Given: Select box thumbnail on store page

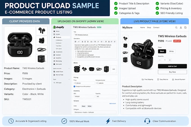Looking at the screenshot, I should coord(125,60).
